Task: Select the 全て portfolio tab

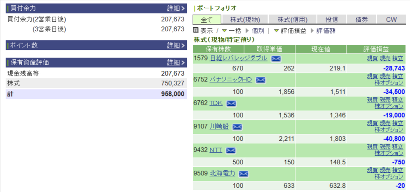Action: tap(207, 20)
